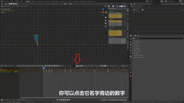Open the World properties tab icon
Image resolution: width=184 pixels, height=103 pixels.
click(x=130, y=53)
